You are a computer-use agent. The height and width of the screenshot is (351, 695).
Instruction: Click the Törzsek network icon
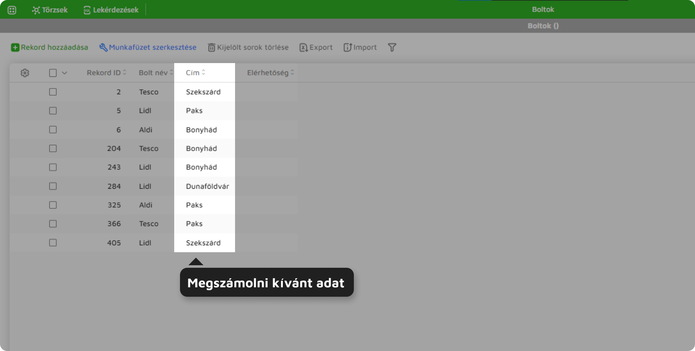[x=36, y=10]
